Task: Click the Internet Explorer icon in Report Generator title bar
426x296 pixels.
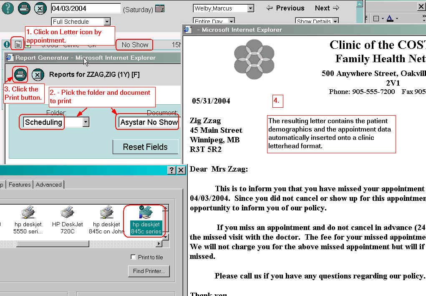Action: 10,58
